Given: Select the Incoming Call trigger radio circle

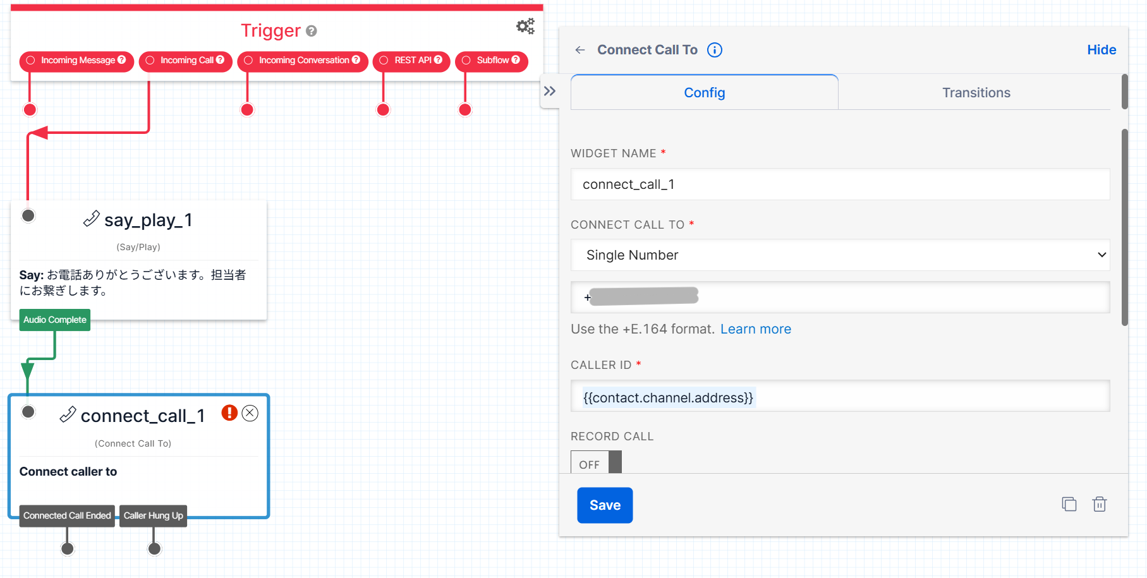Looking at the screenshot, I should pyautogui.click(x=150, y=61).
